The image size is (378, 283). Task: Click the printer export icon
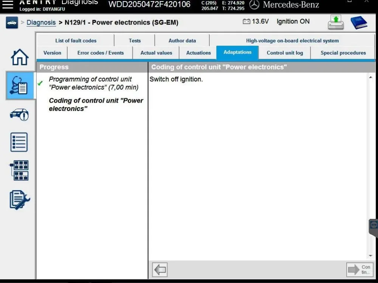pyautogui.click(x=336, y=22)
